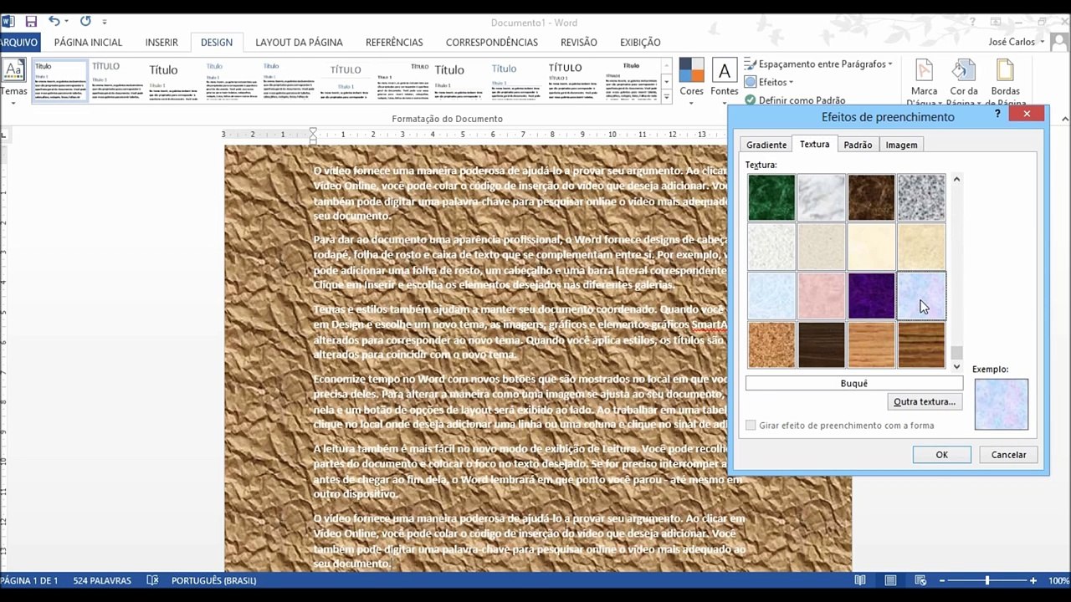Expand the document formatting styles gallery
This screenshot has width=1071, height=602.
click(667, 98)
